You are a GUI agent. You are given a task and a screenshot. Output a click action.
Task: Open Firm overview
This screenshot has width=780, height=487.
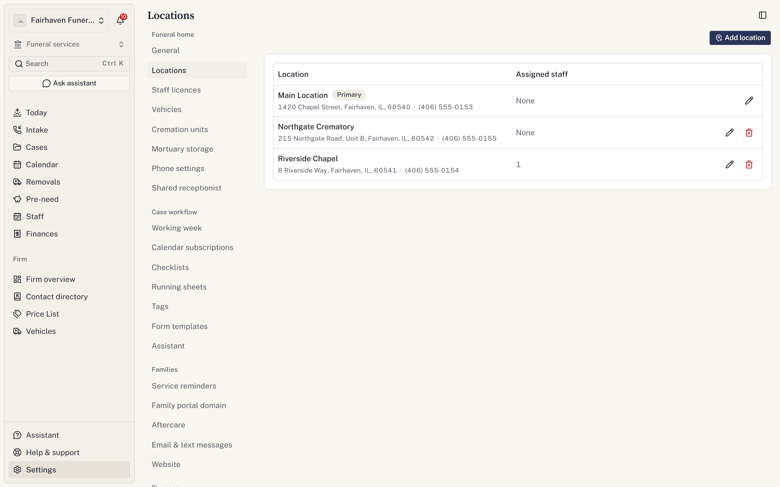[69, 279]
